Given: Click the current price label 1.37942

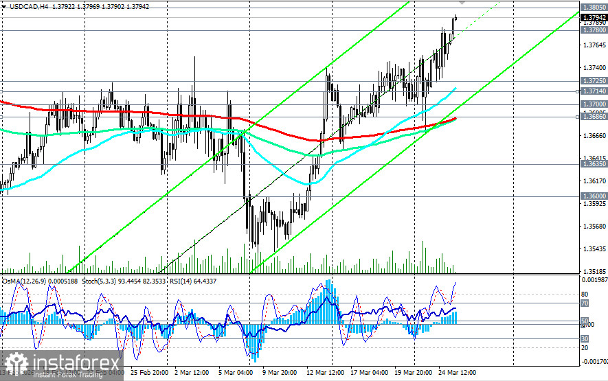Looking at the screenshot, I should [x=594, y=17].
